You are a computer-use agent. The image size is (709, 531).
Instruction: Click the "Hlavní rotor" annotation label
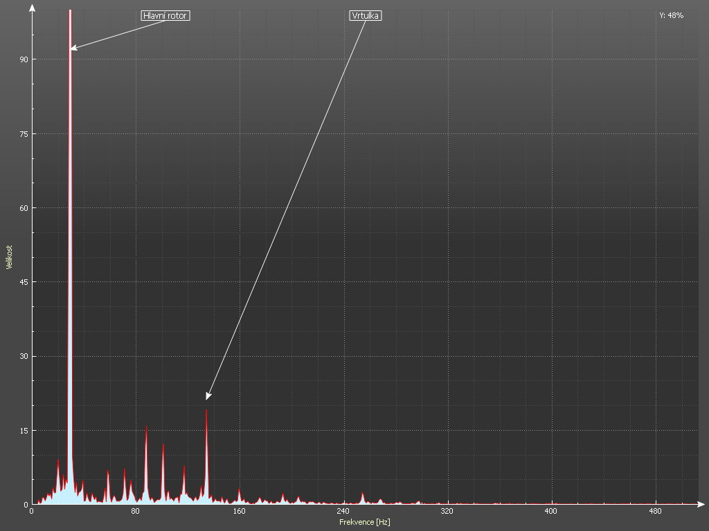(x=165, y=15)
